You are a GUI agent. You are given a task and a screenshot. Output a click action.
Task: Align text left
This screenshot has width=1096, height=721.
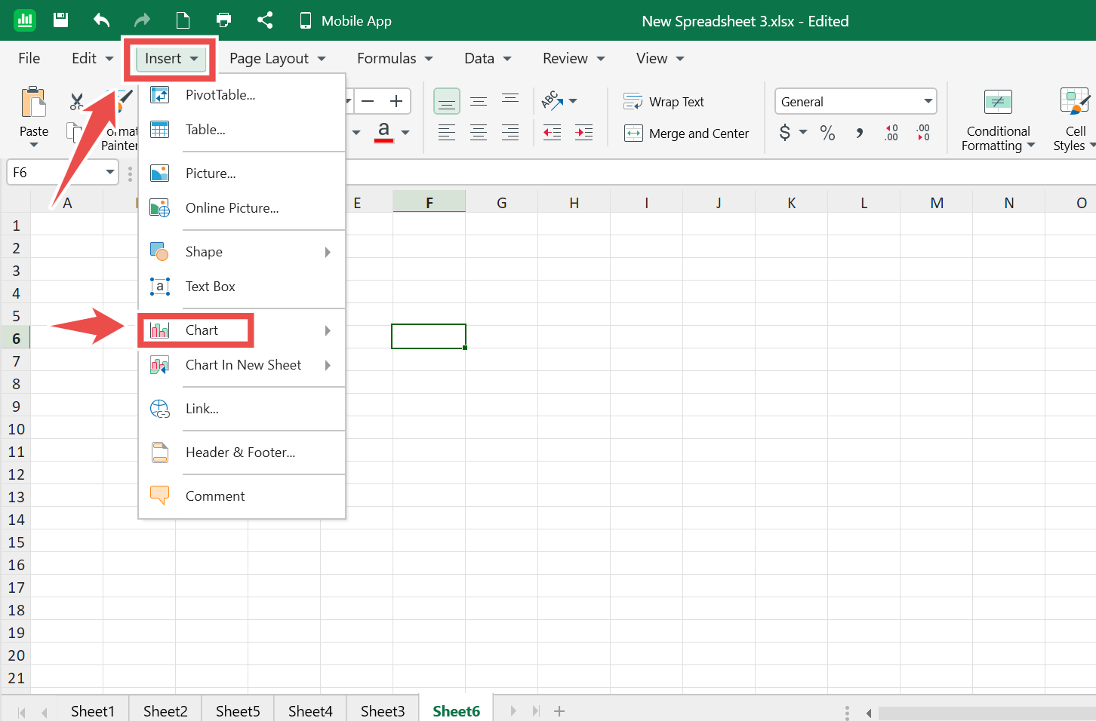(x=447, y=133)
